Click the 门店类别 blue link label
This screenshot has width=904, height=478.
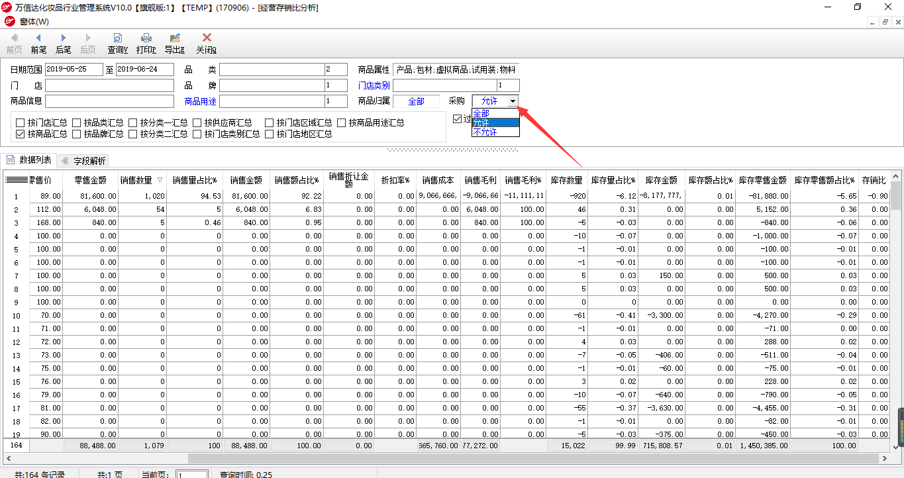tap(374, 85)
